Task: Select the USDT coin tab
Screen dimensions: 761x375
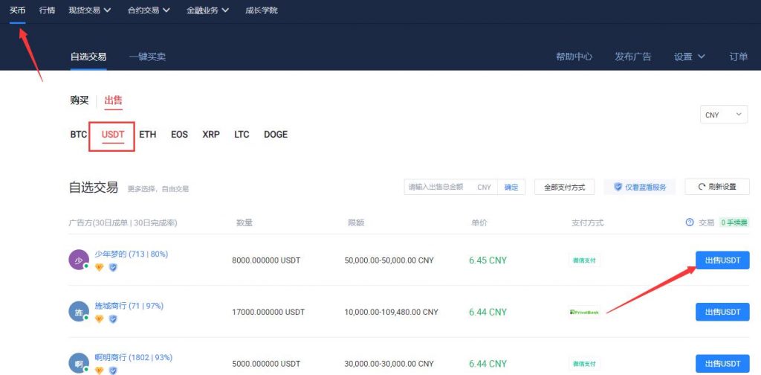Action: tap(113, 135)
